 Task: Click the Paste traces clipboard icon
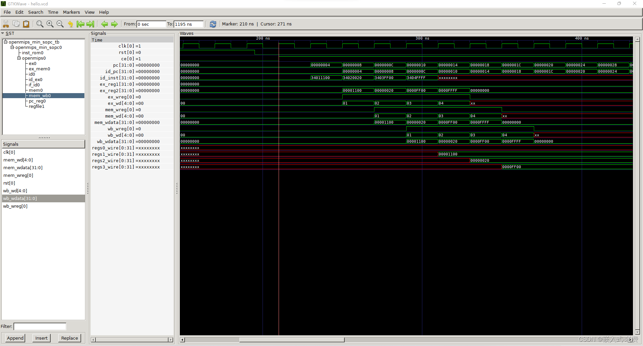26,24
